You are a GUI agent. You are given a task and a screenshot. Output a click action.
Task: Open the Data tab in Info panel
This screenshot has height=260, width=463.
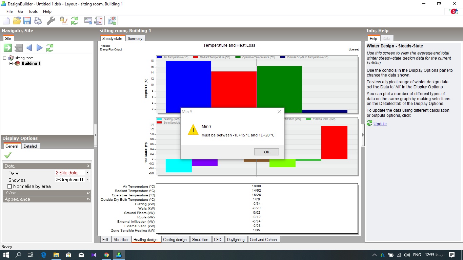[x=386, y=39]
